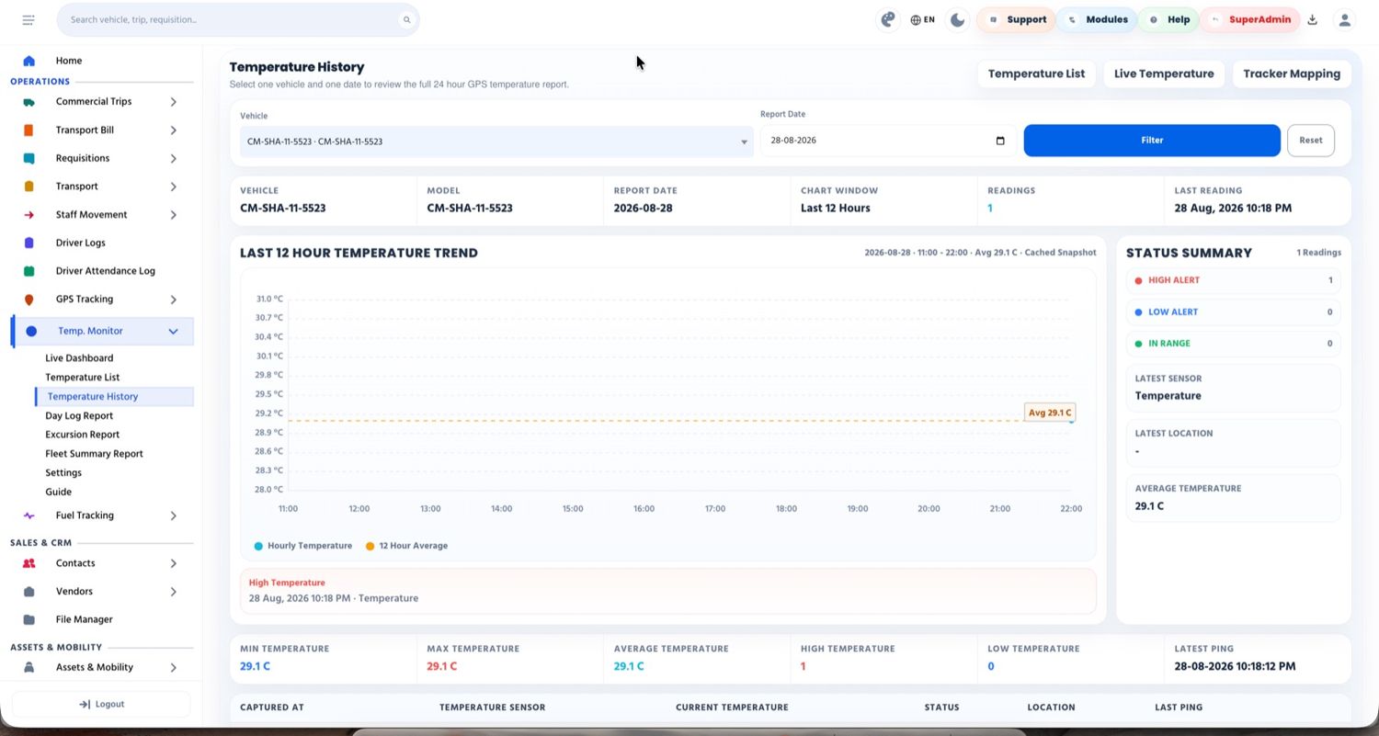Image resolution: width=1379 pixels, height=736 pixels.
Task: Click the blue Filter button
Action: (1152, 141)
